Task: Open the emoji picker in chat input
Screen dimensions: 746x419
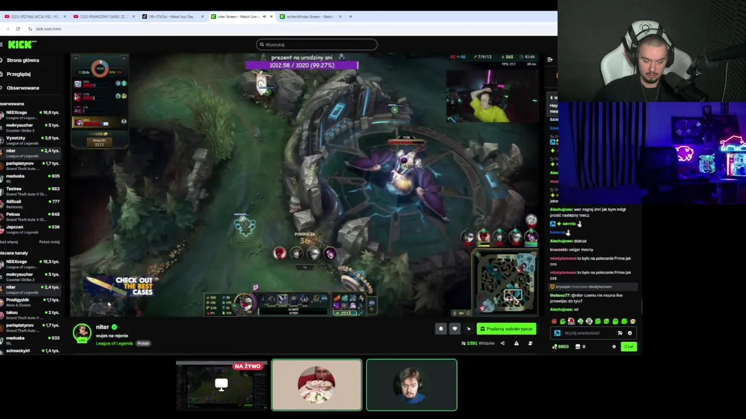Action: click(629, 333)
